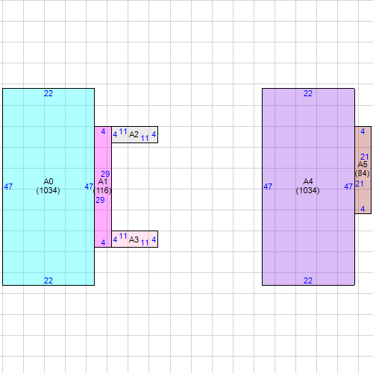Click the top 4 label of A1
373x373 pixels.
pyautogui.click(x=103, y=131)
